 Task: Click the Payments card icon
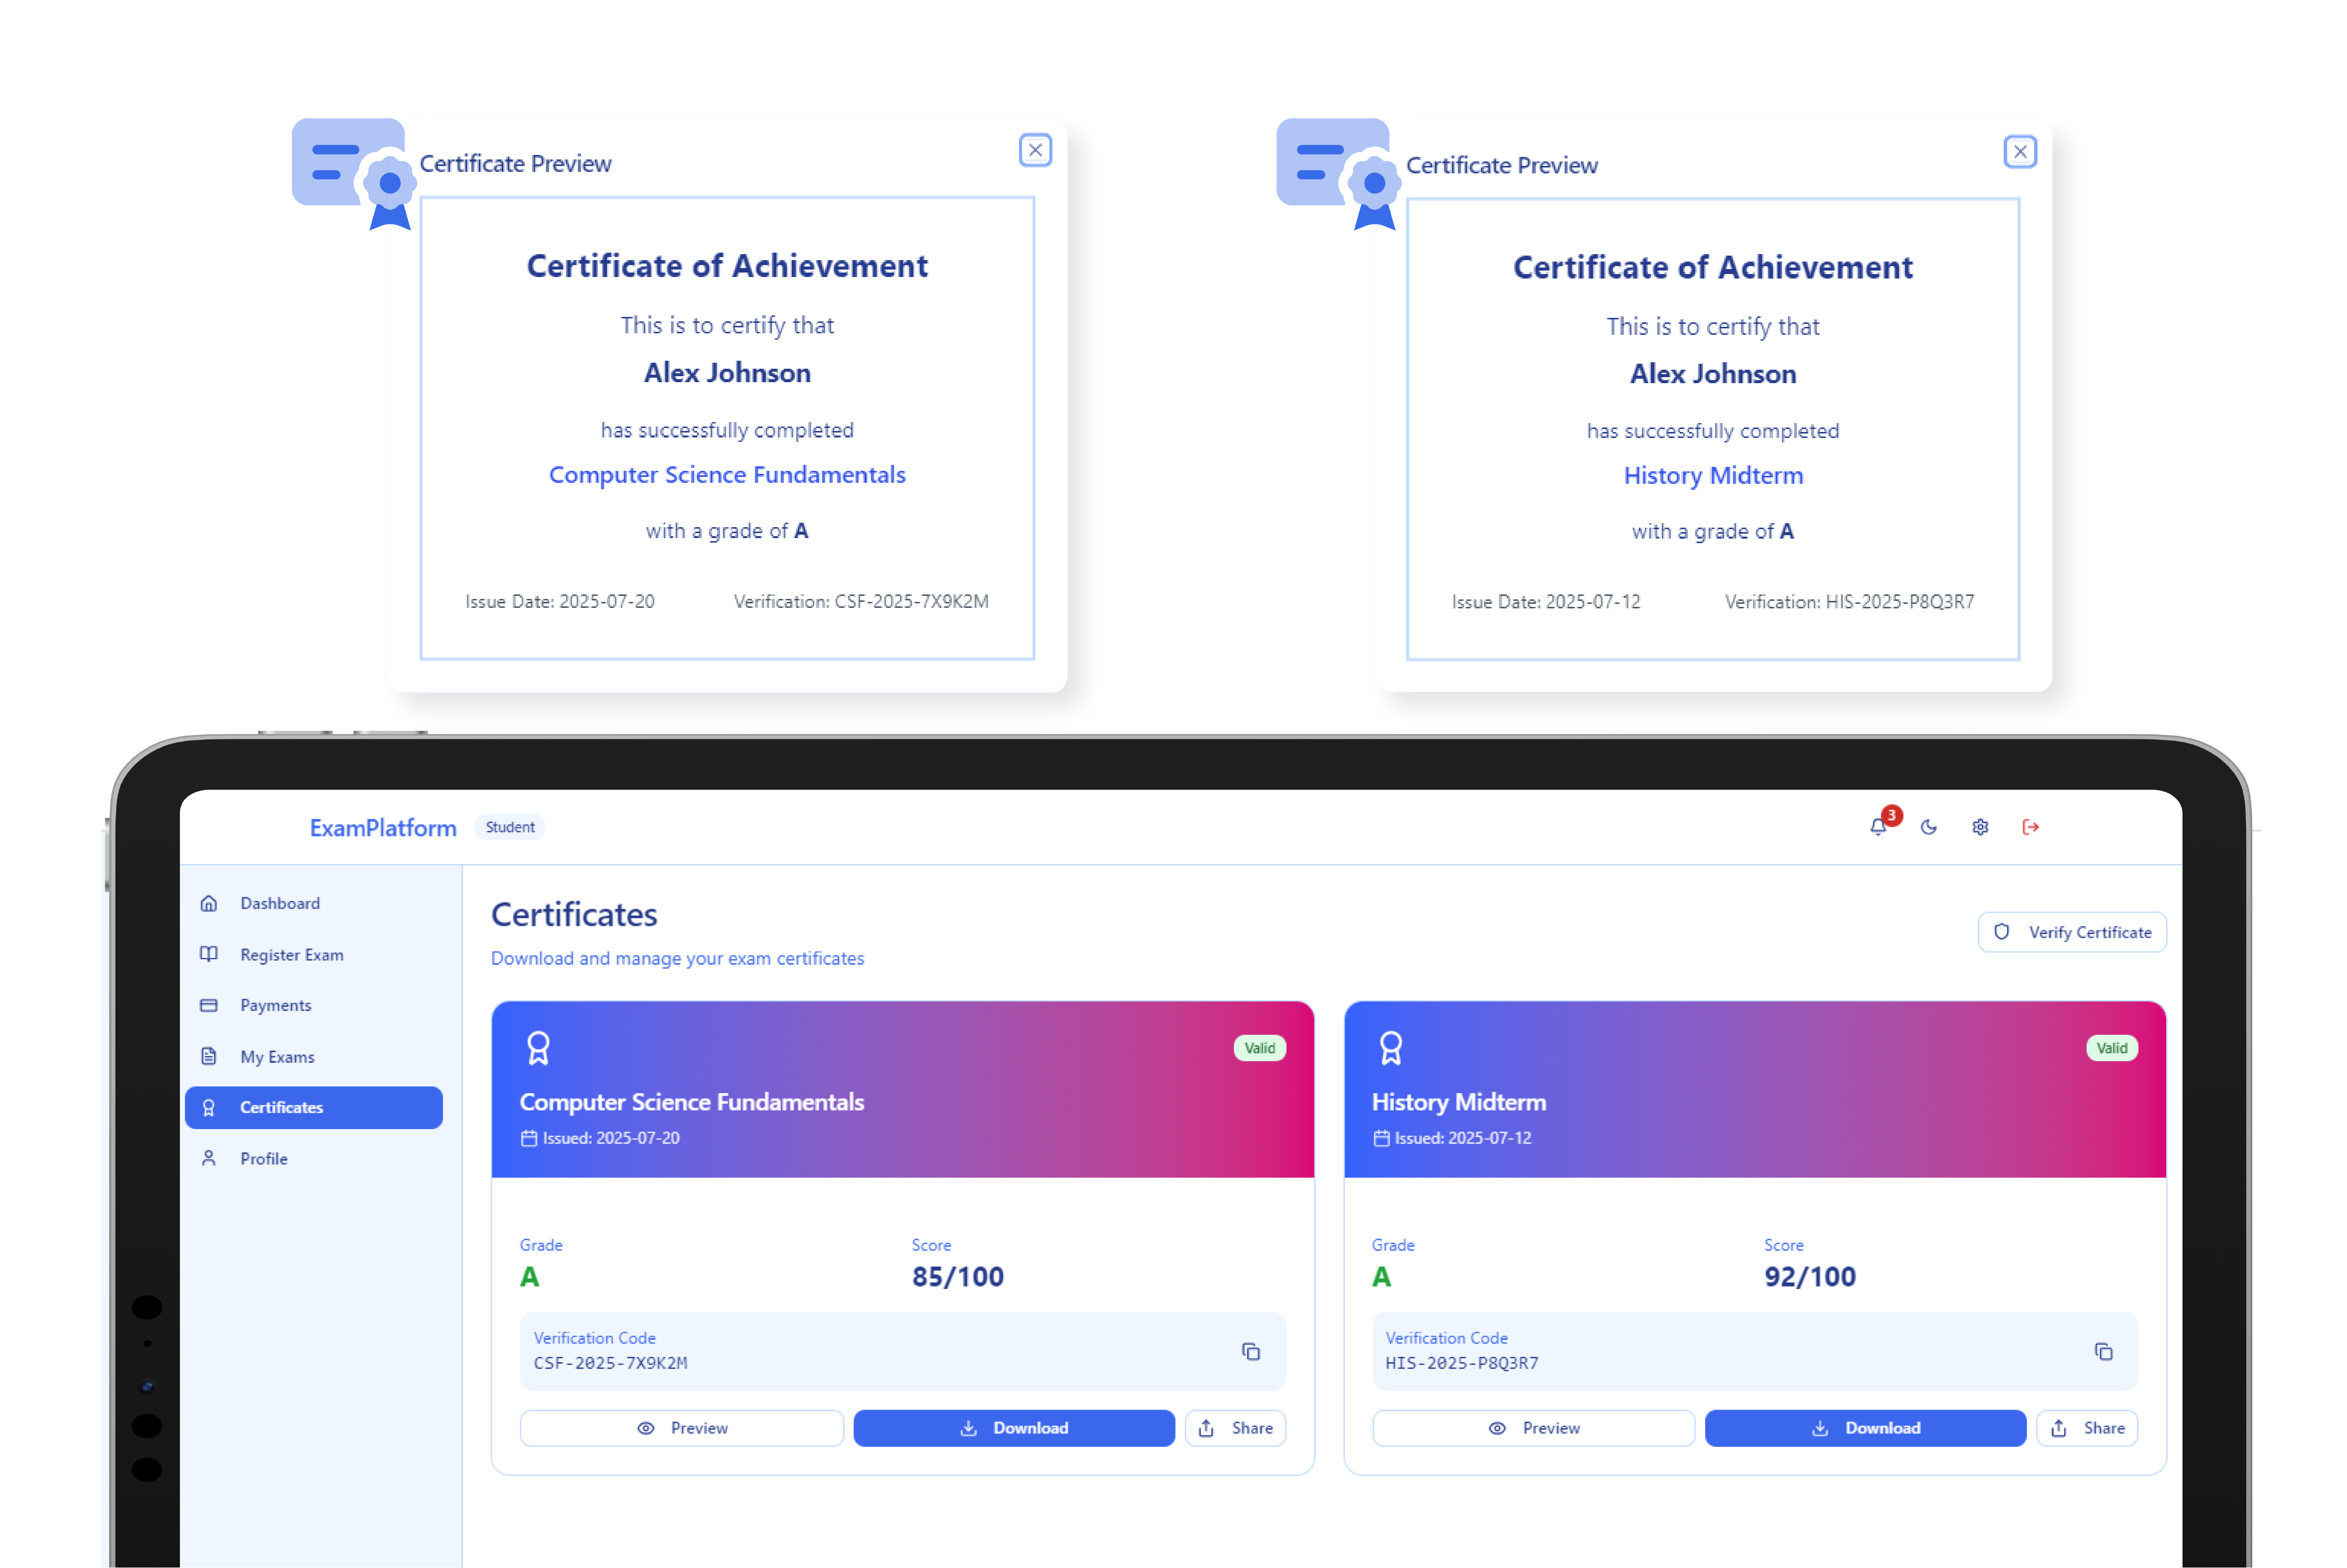pyautogui.click(x=209, y=1005)
